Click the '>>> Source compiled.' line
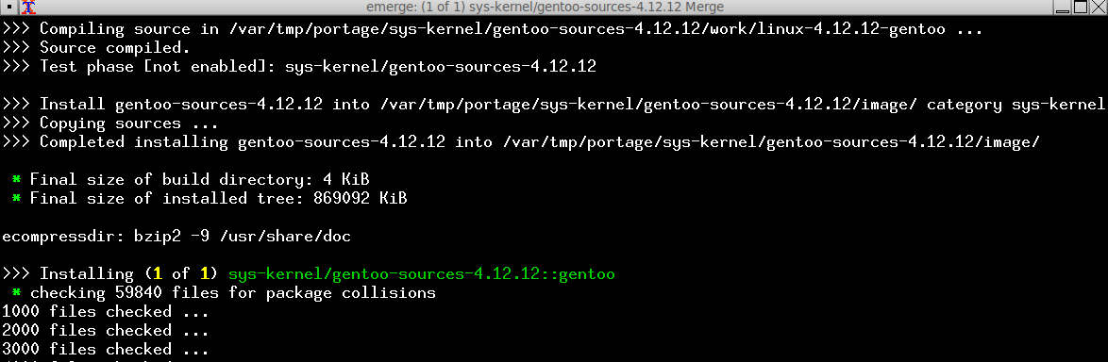This screenshot has width=1108, height=362. (x=97, y=48)
